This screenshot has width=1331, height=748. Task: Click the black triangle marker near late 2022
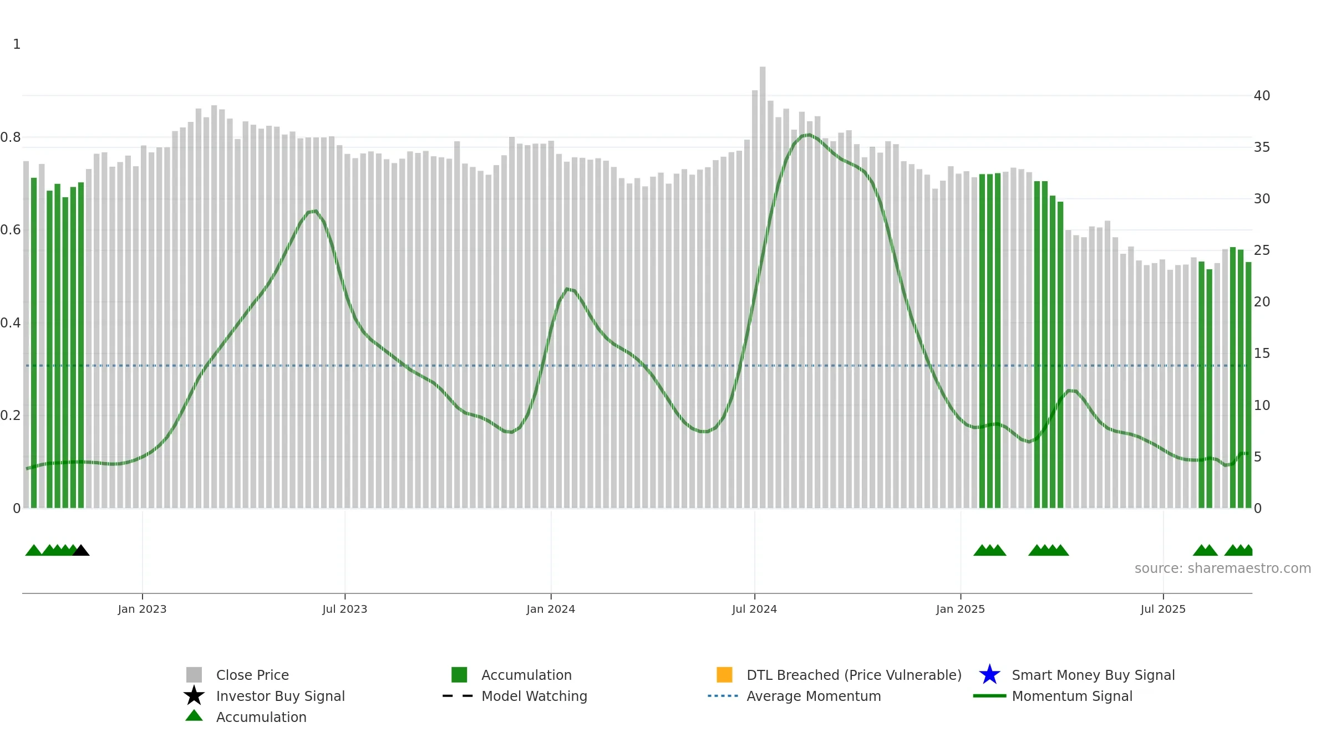click(81, 550)
